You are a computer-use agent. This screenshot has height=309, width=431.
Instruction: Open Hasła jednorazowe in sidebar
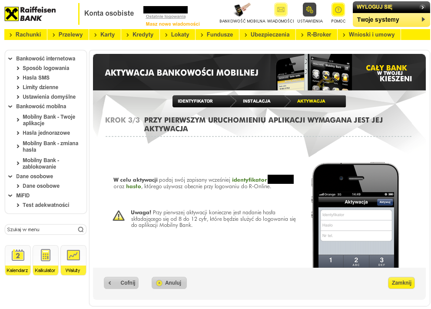tap(46, 133)
